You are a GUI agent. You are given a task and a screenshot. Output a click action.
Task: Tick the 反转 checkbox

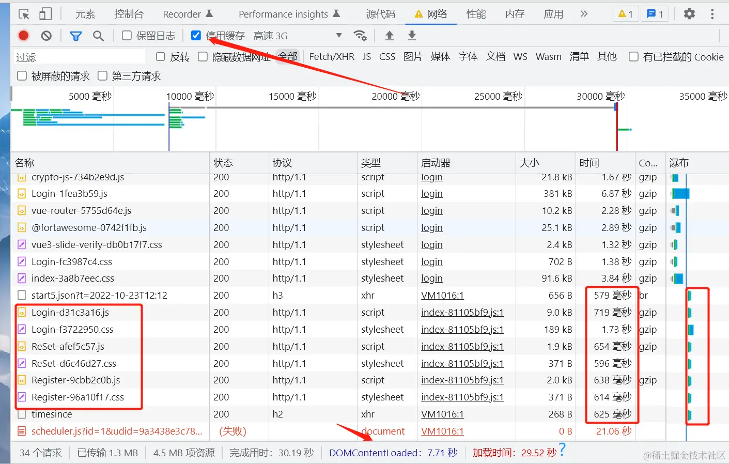pyautogui.click(x=161, y=57)
